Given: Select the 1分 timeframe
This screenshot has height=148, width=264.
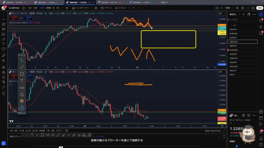Looking at the screenshot, I should pos(58,8).
